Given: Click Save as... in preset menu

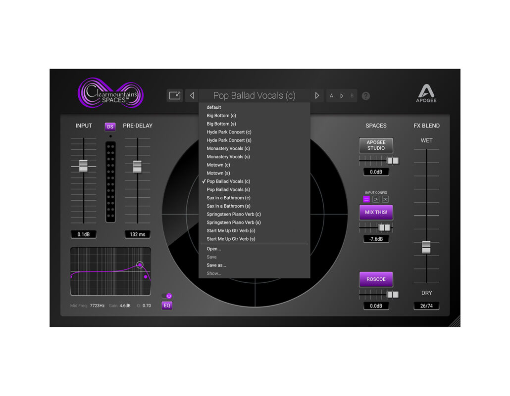Looking at the screenshot, I should (x=255, y=265).
